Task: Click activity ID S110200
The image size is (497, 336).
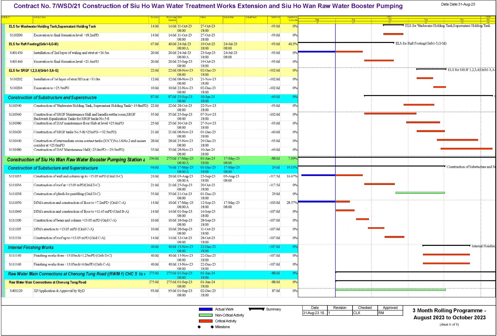Action: pos(16,35)
